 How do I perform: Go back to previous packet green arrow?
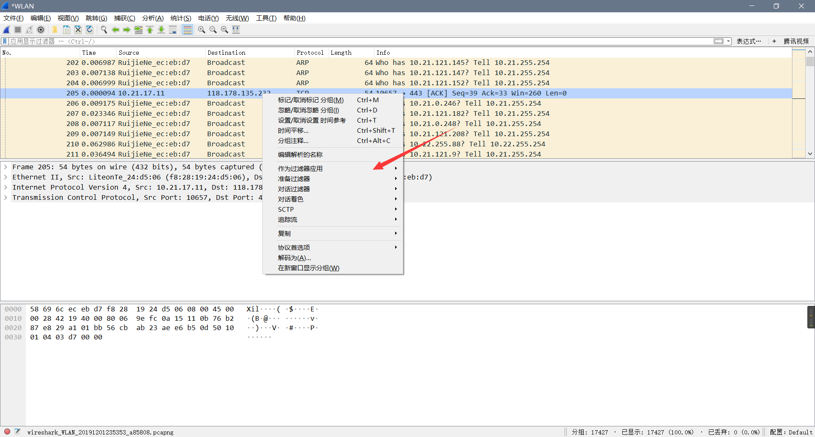pyautogui.click(x=115, y=30)
